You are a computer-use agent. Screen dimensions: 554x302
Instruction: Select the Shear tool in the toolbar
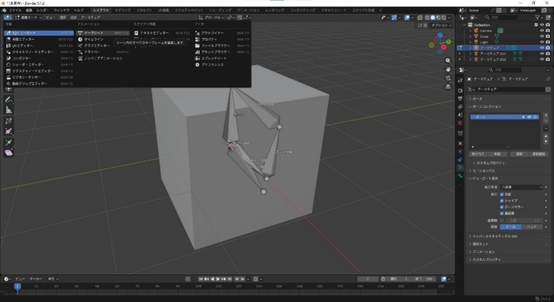coord(9,153)
